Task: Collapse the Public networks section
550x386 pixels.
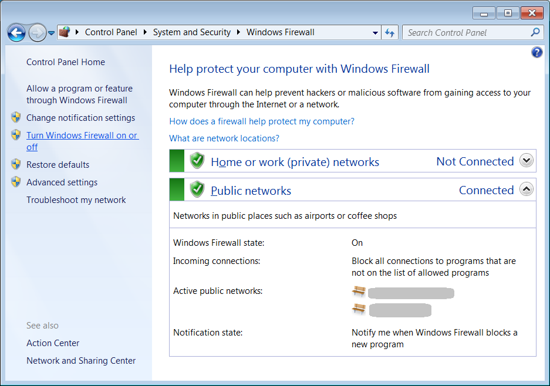Action: click(527, 189)
